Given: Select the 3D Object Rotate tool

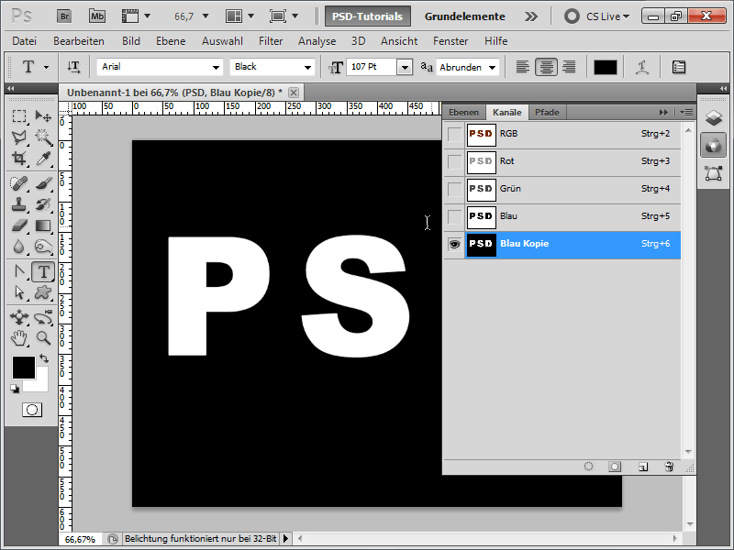Looking at the screenshot, I should pos(18,317).
